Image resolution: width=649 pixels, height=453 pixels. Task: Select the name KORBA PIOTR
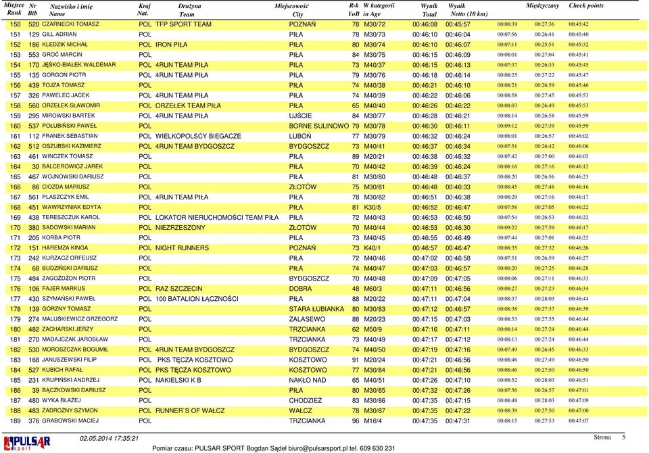click(61, 238)
